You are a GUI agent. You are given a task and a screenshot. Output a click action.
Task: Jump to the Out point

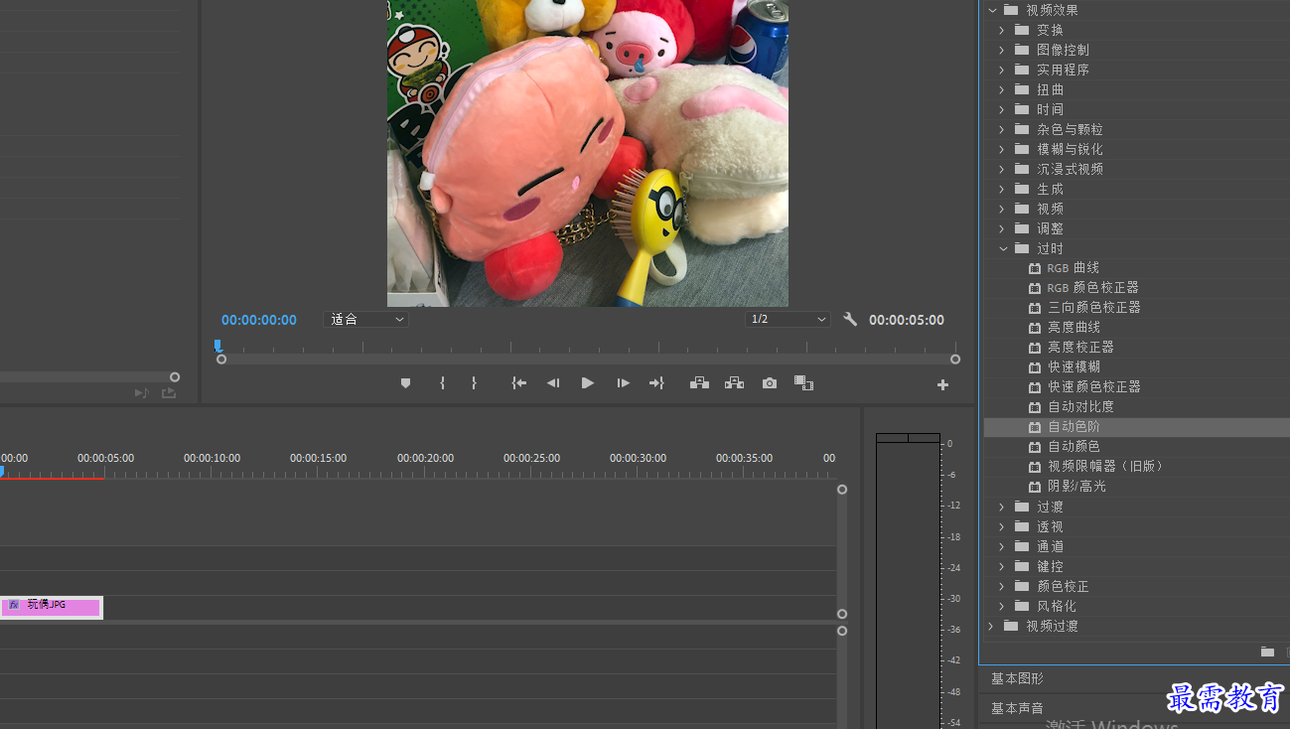(x=656, y=383)
